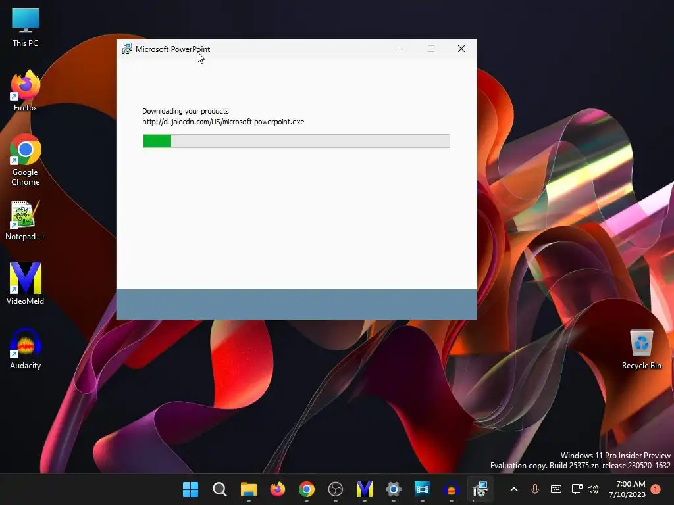Switch to the film strip app in the taskbar

coord(422,489)
